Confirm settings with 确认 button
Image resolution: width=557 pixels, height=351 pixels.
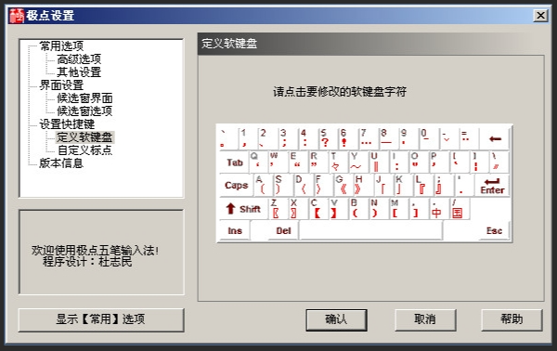[x=336, y=319]
